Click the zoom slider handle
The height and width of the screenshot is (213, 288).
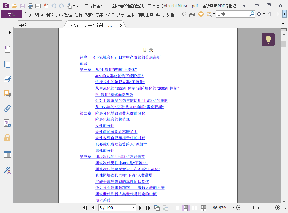pyautogui.click(x=254, y=208)
